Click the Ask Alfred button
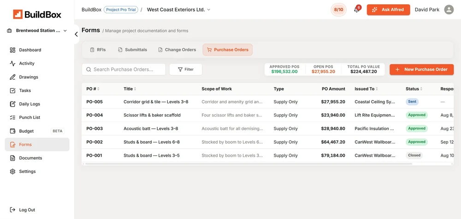The height and width of the screenshot is (219, 461). [x=388, y=10]
